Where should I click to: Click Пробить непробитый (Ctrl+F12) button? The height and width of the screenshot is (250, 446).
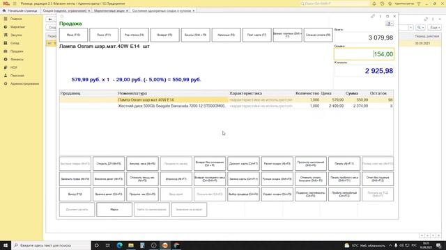click(x=344, y=194)
